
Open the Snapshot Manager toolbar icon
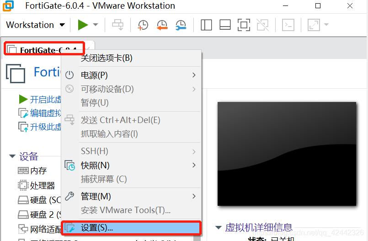pos(181,25)
